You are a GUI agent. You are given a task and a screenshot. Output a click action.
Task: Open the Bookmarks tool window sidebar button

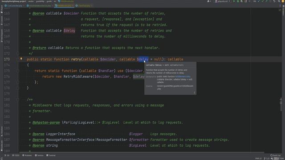[x=2, y=145]
